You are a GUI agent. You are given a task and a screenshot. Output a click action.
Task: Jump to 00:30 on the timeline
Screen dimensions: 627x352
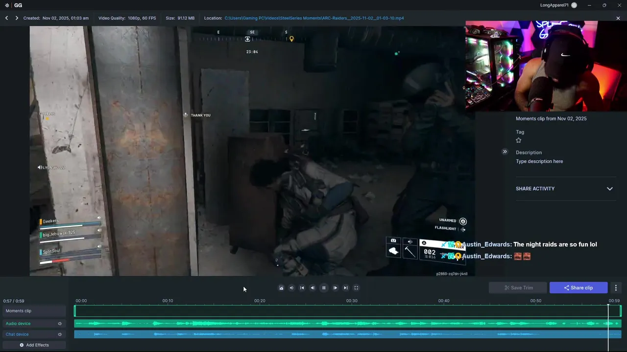tap(352, 301)
